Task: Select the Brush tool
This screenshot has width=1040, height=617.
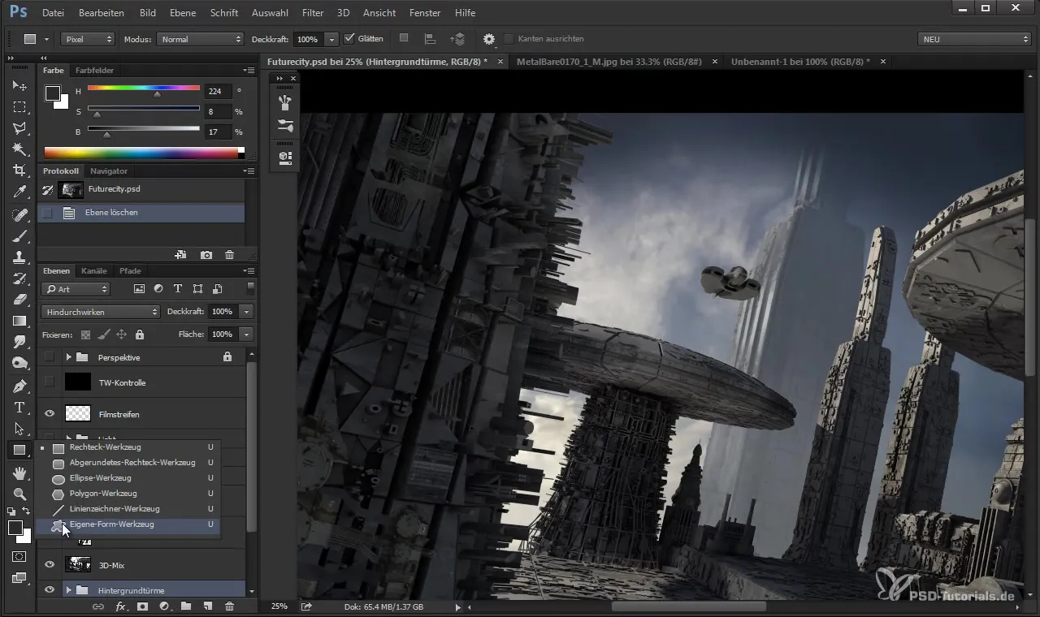Action: [x=19, y=236]
